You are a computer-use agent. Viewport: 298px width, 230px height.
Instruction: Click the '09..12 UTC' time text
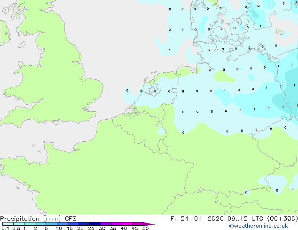pos(245,219)
